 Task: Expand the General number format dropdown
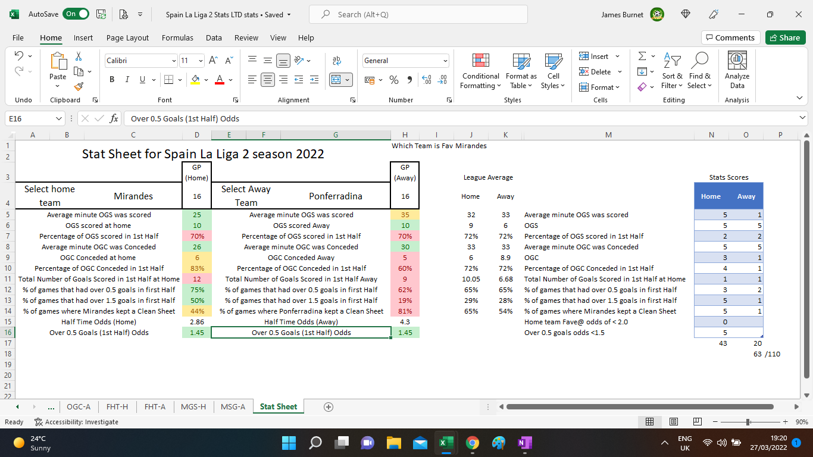click(445, 61)
